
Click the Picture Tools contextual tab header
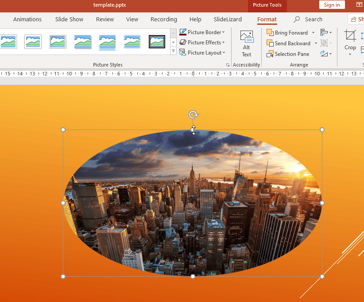(267, 5)
